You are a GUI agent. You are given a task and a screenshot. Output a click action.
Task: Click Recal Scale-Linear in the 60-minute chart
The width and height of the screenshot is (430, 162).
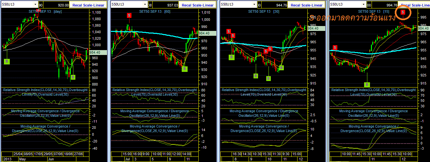[198, 5]
